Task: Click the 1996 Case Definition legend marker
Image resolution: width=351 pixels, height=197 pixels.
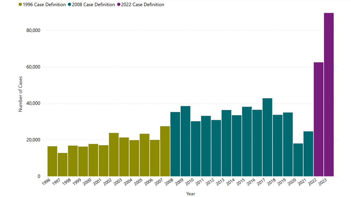Action: coord(20,5)
